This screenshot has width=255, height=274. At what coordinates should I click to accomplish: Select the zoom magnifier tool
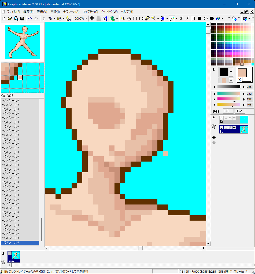tap(123, 19)
